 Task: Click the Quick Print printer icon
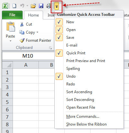(x=48, y=6)
